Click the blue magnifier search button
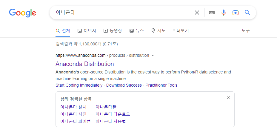The image size is (277, 132). [247, 13]
